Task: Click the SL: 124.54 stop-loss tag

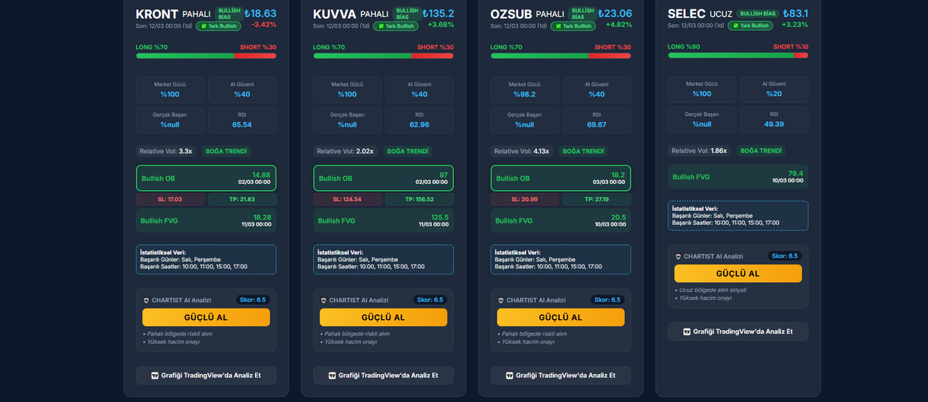Action: [x=347, y=199]
